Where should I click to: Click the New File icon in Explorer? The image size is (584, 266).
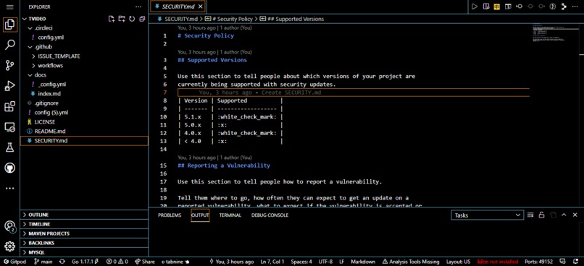[112, 19]
